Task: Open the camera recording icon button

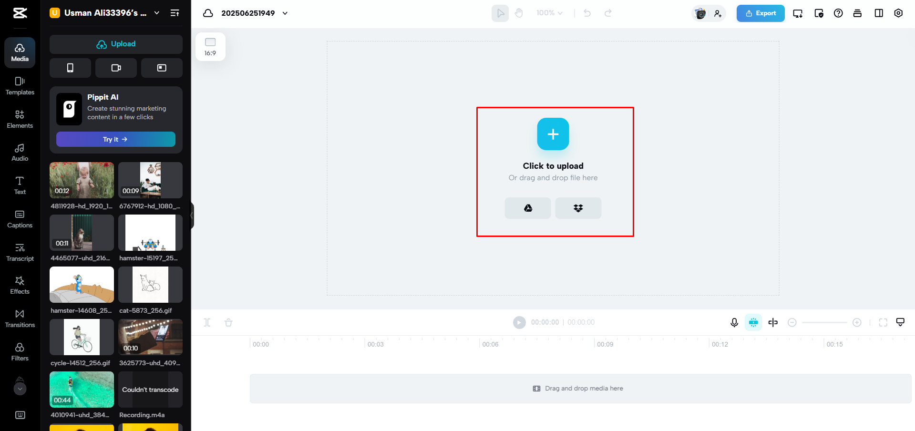Action: pos(116,68)
